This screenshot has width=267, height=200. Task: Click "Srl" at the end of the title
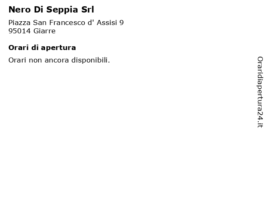(x=88, y=10)
